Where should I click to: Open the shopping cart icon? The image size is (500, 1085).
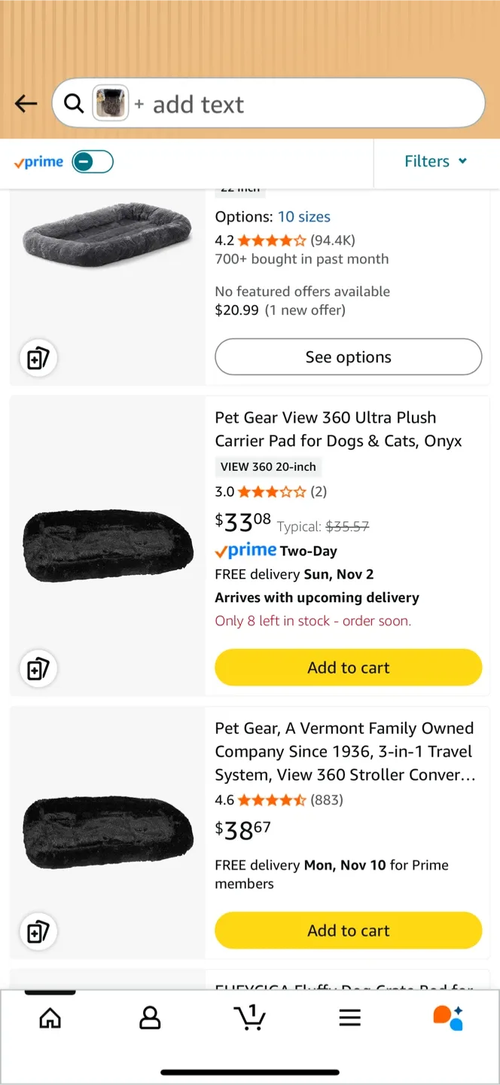250,1017
